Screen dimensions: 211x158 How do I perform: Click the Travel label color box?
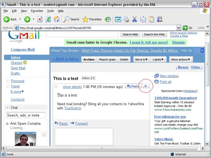pyautogui.click(x=8, y=86)
